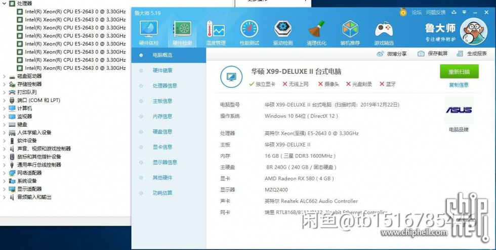The width and height of the screenshot is (496, 250).
Task: Expand 键盘 in Device Manager
Action: click(x=4, y=124)
